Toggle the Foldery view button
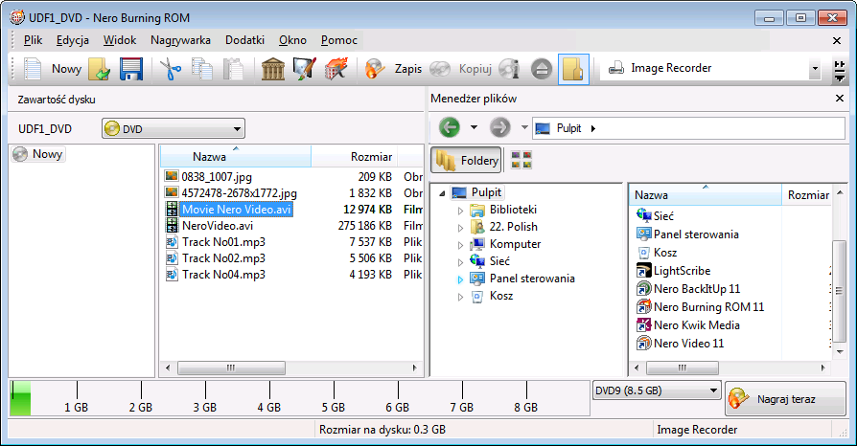This screenshot has width=857, height=446. (466, 160)
